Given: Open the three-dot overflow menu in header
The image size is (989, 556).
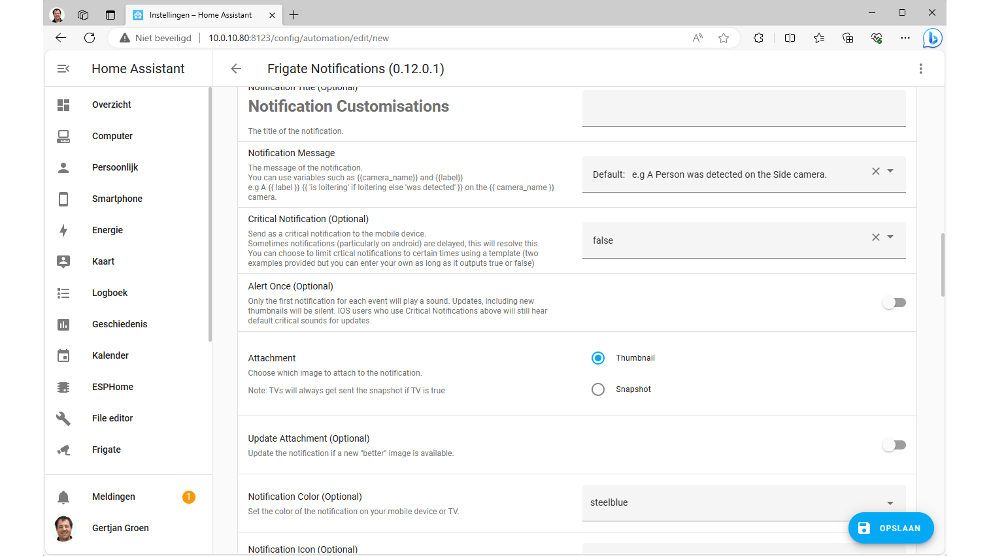Looking at the screenshot, I should [x=920, y=69].
